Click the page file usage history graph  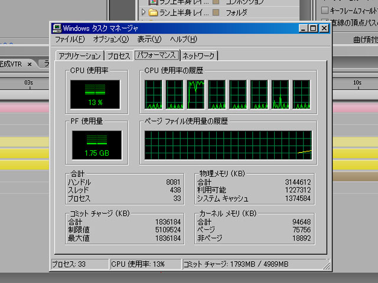click(x=228, y=145)
